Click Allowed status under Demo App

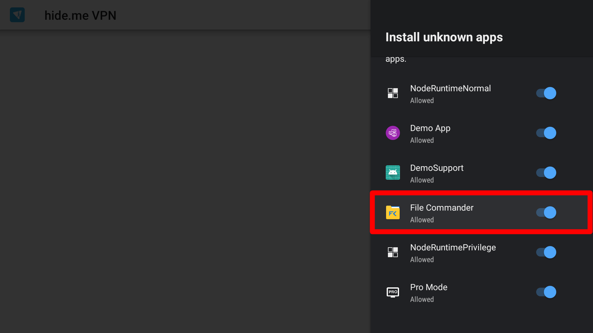coord(422,140)
